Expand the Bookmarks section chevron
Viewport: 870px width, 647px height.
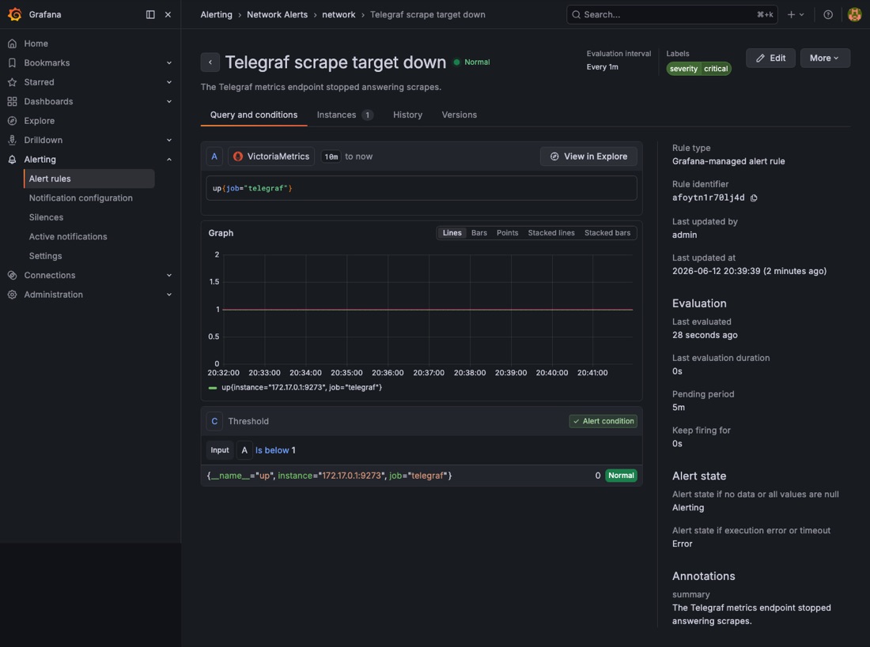pyautogui.click(x=169, y=62)
